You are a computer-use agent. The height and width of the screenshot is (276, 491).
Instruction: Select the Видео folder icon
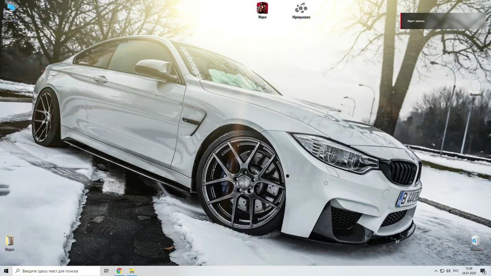click(10, 243)
